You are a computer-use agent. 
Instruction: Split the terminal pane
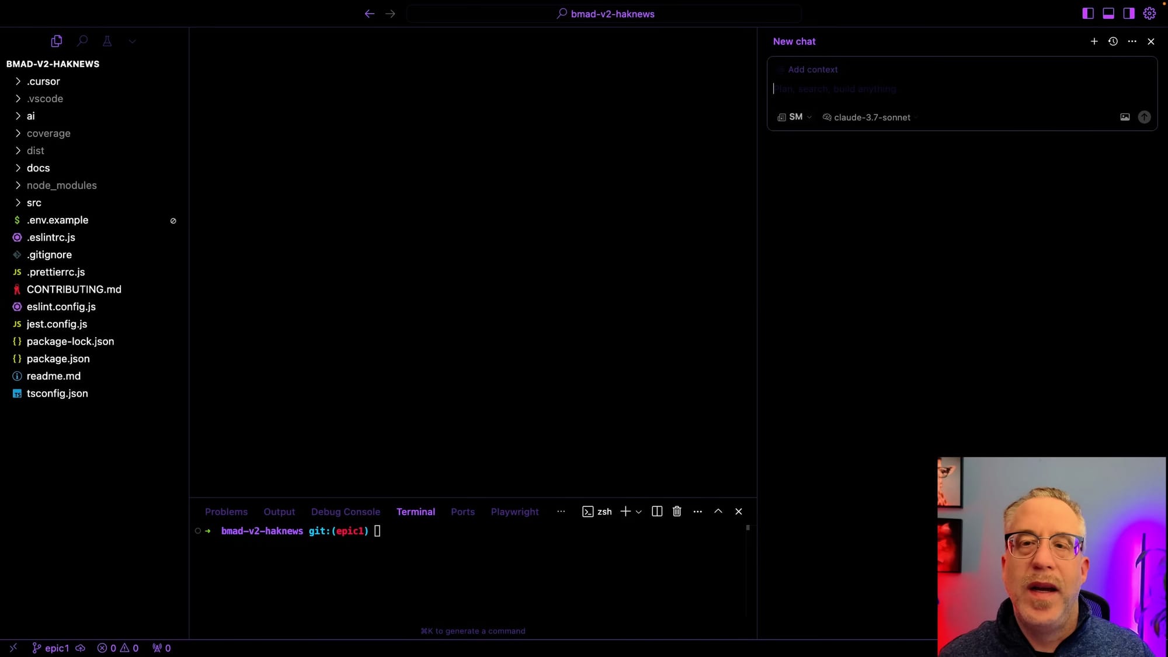657,512
